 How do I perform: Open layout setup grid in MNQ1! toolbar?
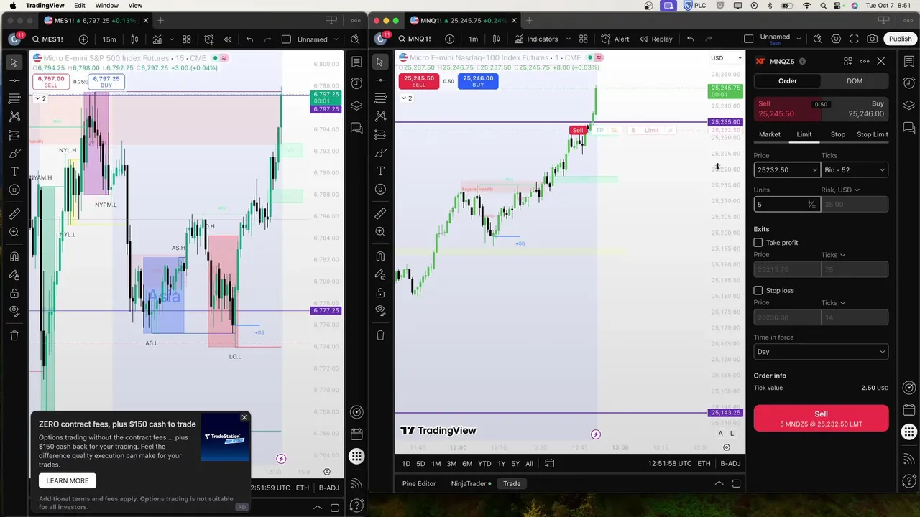click(x=584, y=39)
